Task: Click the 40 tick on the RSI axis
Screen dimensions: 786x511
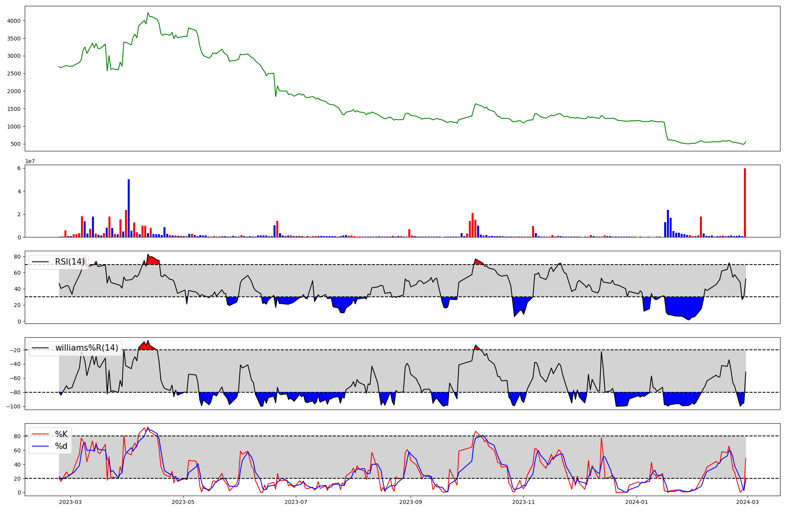Action: pyautogui.click(x=18, y=289)
